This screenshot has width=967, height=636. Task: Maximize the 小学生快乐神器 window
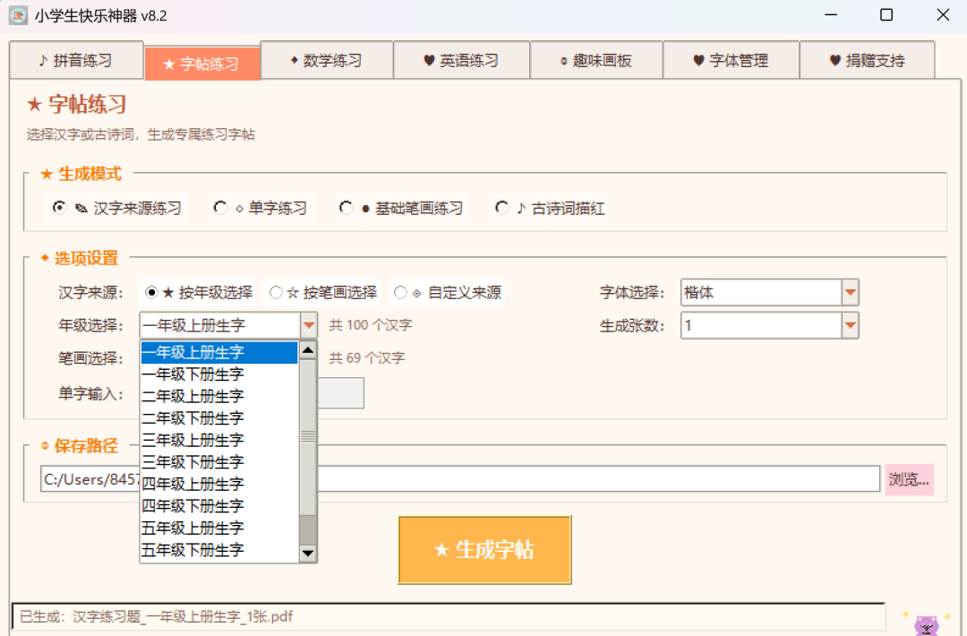(886, 15)
